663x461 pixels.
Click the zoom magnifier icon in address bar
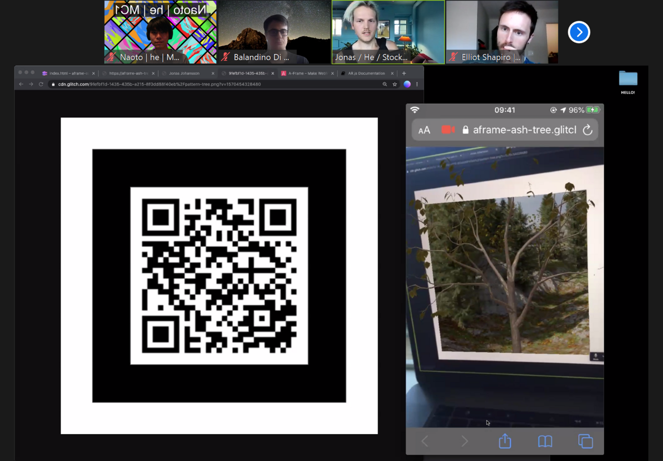(384, 84)
